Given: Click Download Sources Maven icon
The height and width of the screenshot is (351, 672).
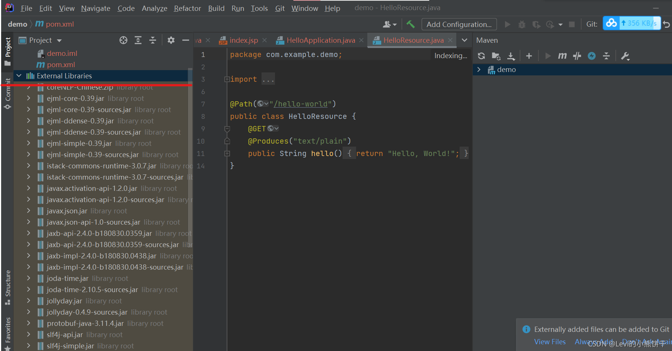Looking at the screenshot, I should click(x=511, y=56).
